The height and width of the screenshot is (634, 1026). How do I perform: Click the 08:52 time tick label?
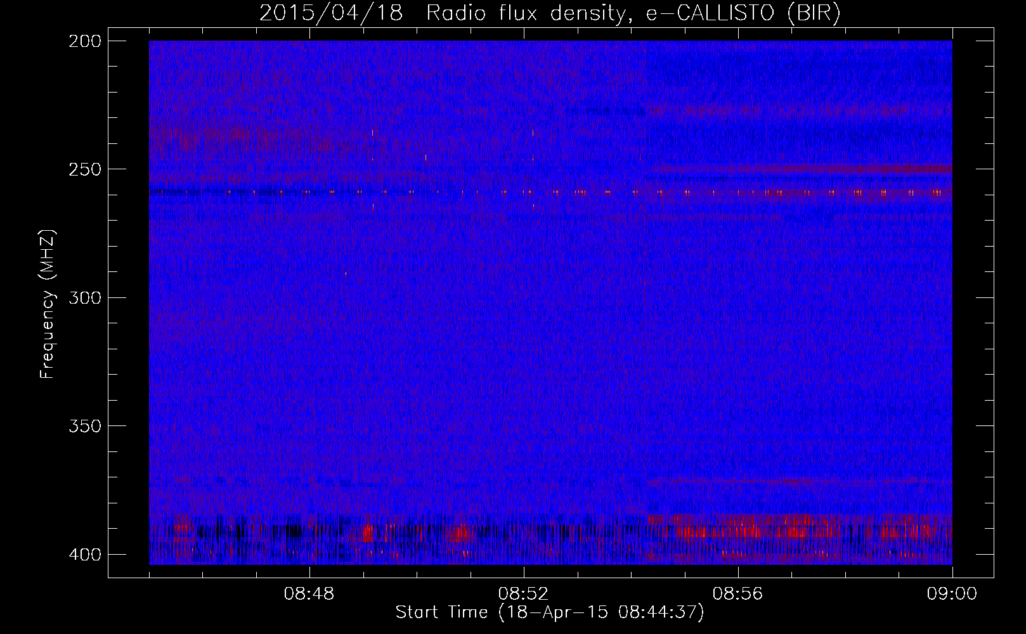[x=524, y=594]
